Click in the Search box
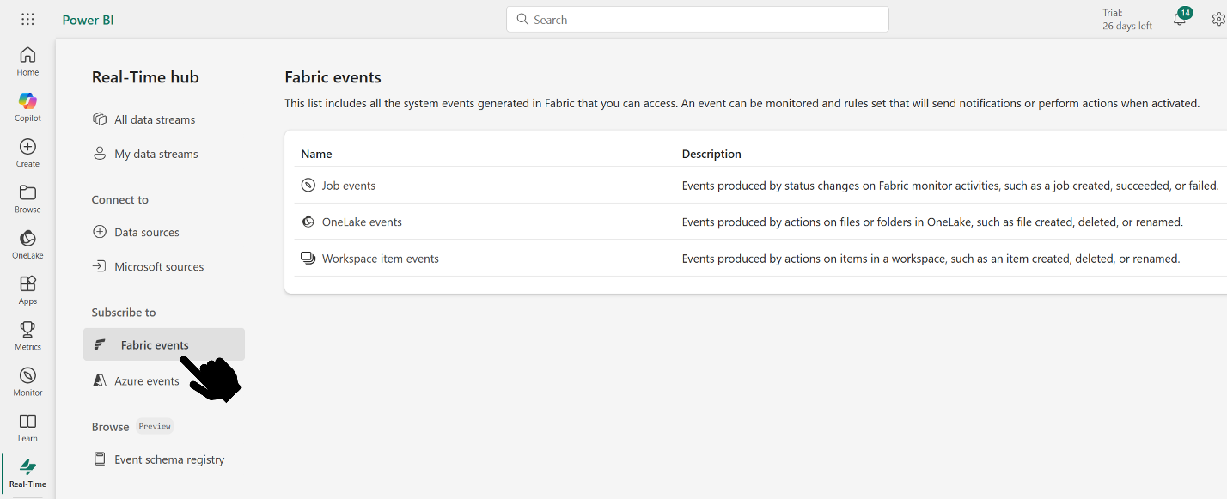 pyautogui.click(x=697, y=20)
